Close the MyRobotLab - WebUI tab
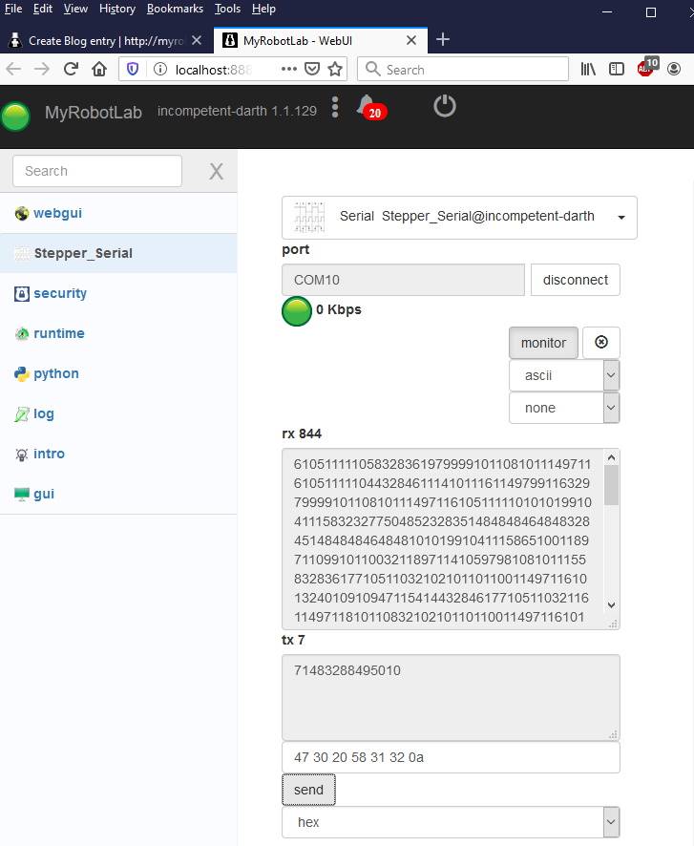Screen dimensions: 694x846 (411, 40)
